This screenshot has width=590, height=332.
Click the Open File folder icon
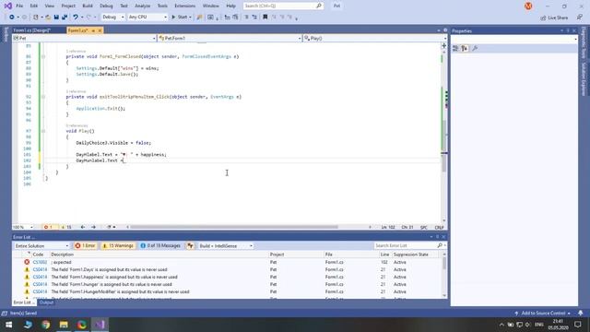[x=48, y=17]
